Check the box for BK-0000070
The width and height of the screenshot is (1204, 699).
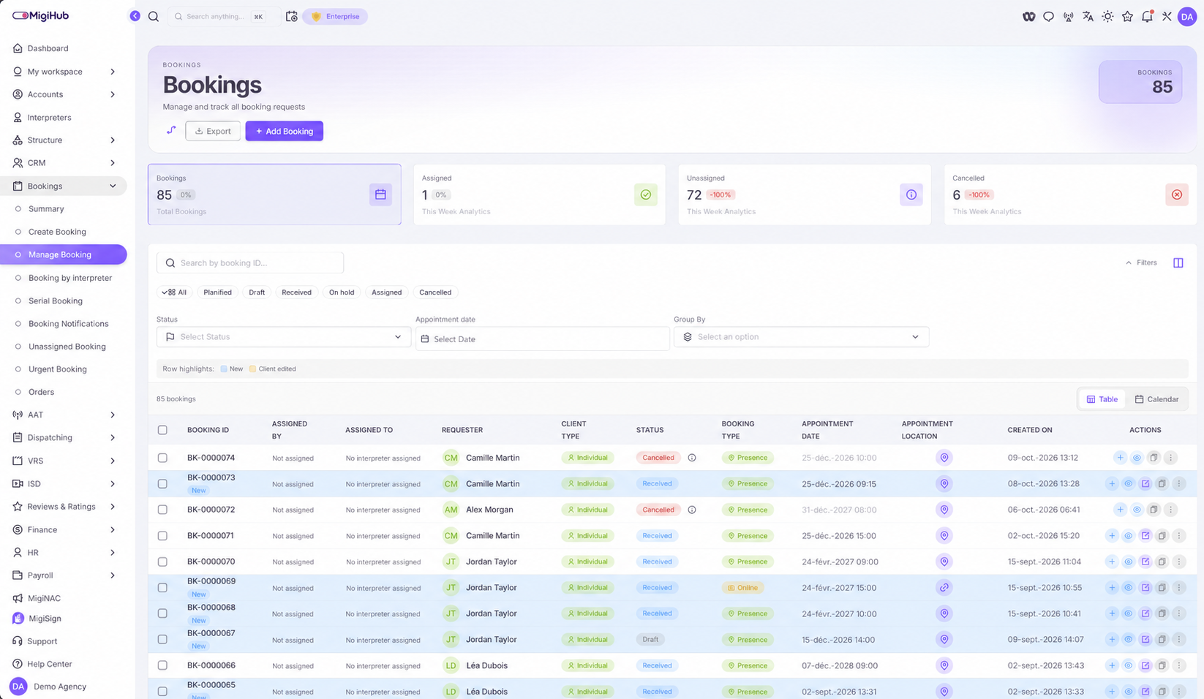(162, 562)
